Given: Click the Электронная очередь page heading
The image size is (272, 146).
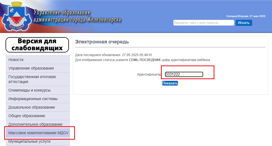Looking at the screenshot, I should pyautogui.click(x=102, y=42).
